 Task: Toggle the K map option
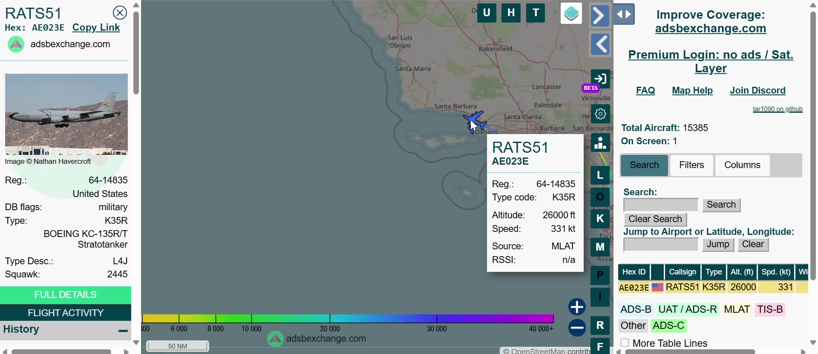coord(600,219)
